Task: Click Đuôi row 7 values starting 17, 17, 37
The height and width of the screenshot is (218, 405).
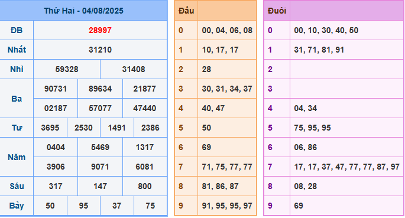Action: coord(347,167)
